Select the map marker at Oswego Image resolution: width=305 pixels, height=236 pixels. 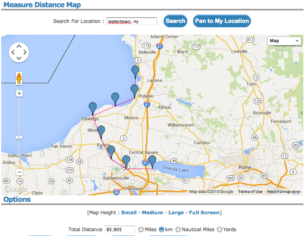[x=93, y=108]
